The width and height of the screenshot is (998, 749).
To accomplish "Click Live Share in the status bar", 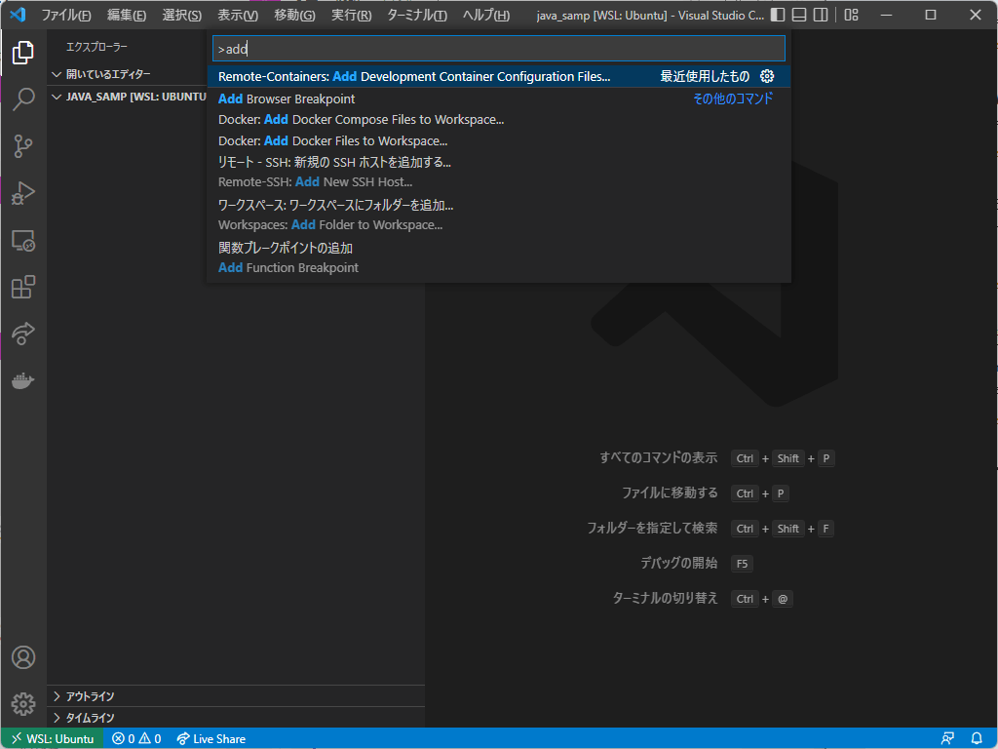I will (211, 739).
